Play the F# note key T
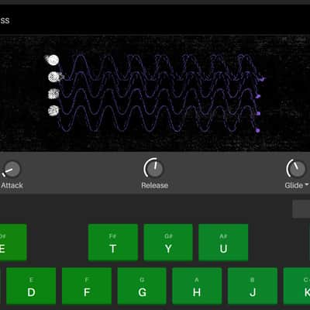The height and width of the screenshot is (310, 310). (x=113, y=242)
